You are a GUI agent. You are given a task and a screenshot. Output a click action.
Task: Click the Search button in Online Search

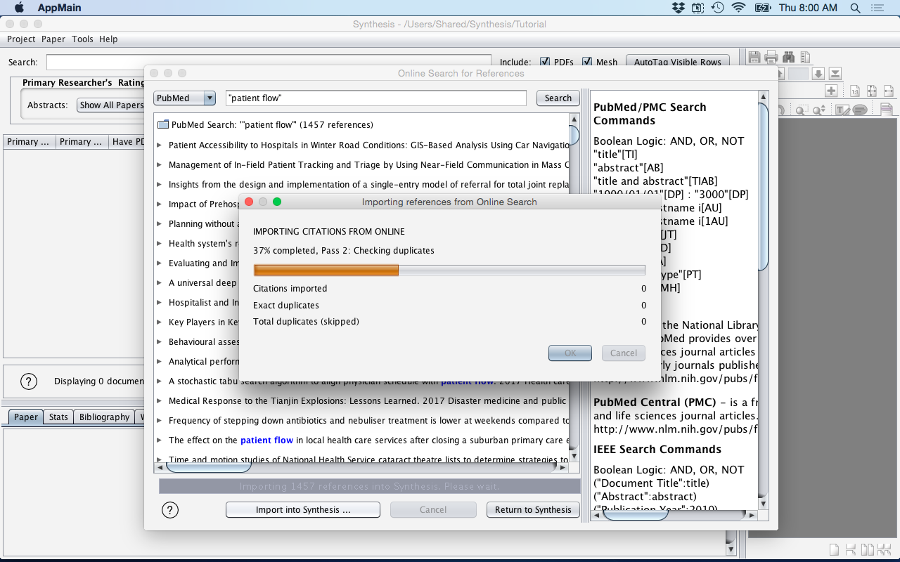558,98
